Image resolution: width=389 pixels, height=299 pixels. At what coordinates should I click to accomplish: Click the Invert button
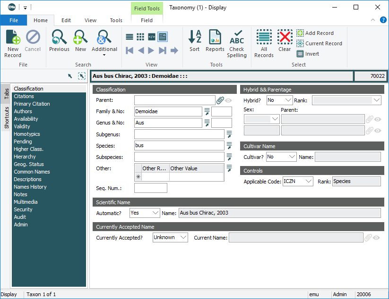tap(308, 54)
